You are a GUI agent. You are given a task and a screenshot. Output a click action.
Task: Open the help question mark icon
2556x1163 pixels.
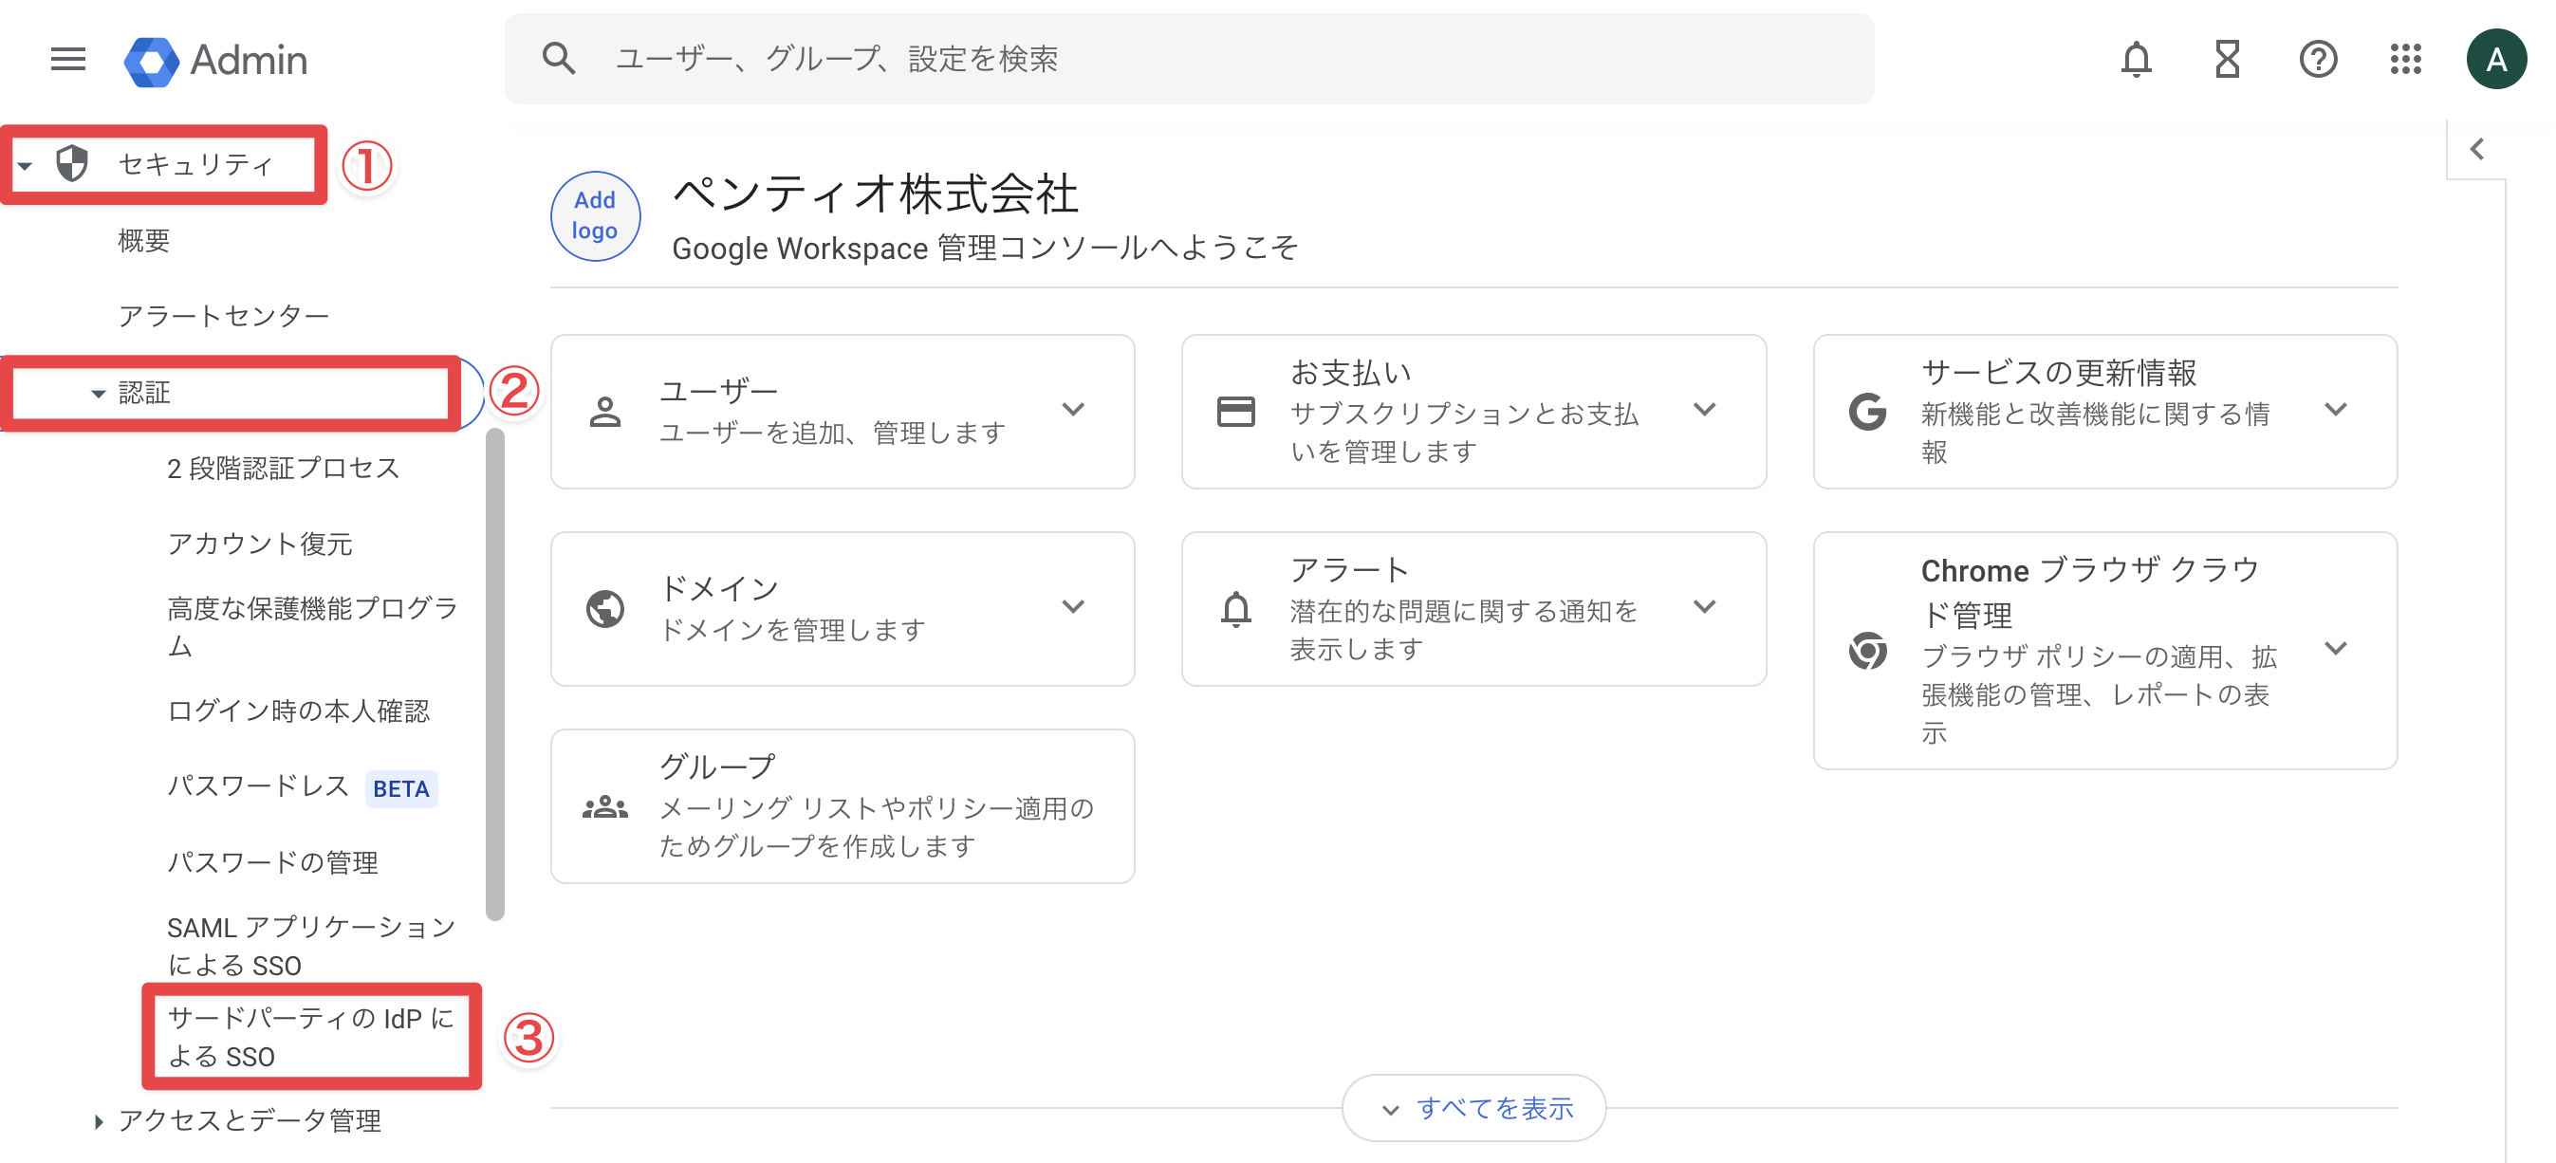(x=2318, y=60)
